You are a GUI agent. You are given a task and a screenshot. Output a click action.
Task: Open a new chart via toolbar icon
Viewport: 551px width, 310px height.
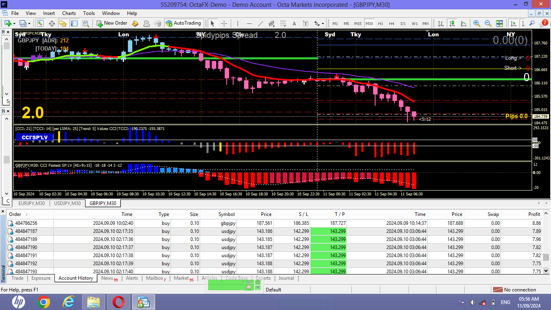click(7, 23)
